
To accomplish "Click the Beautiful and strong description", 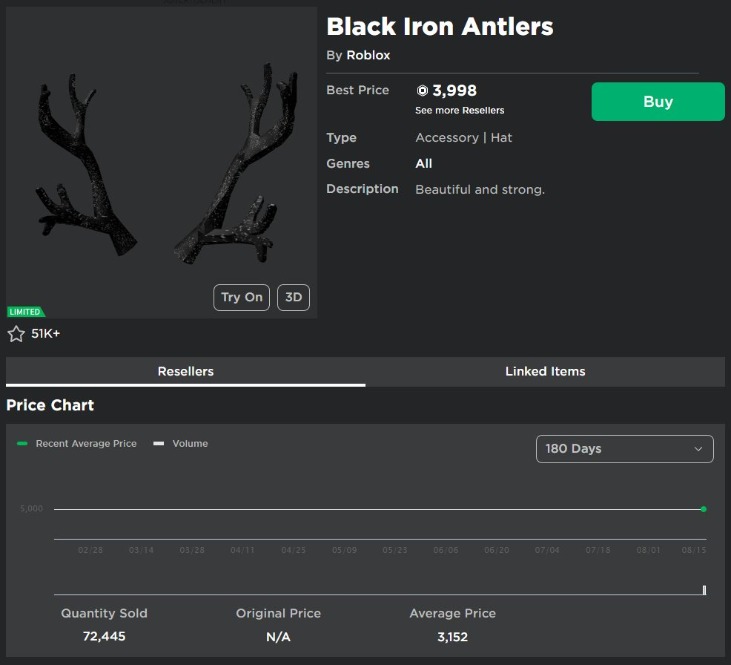I will click(480, 189).
